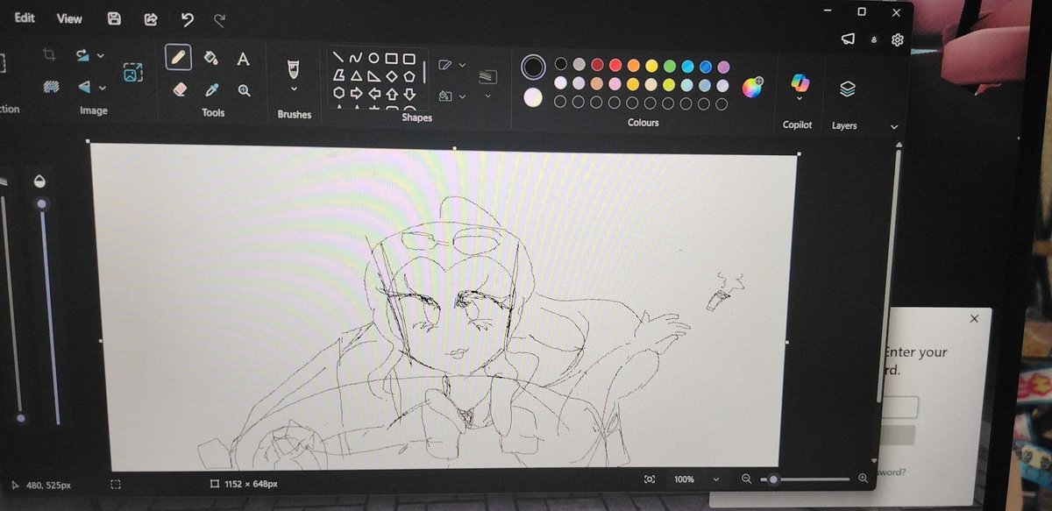
Task: Expand the Brushes dropdown
Action: (294, 89)
